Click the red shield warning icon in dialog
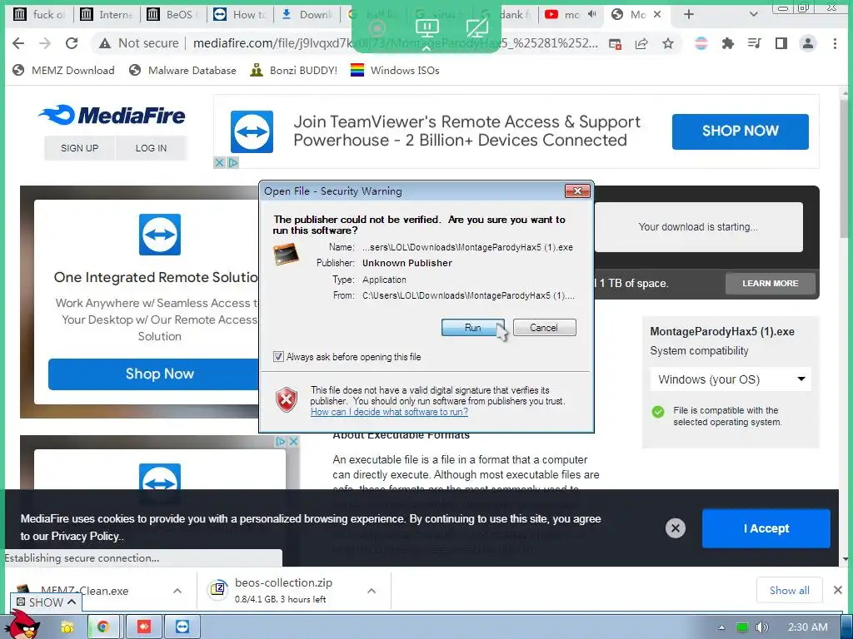 287,400
